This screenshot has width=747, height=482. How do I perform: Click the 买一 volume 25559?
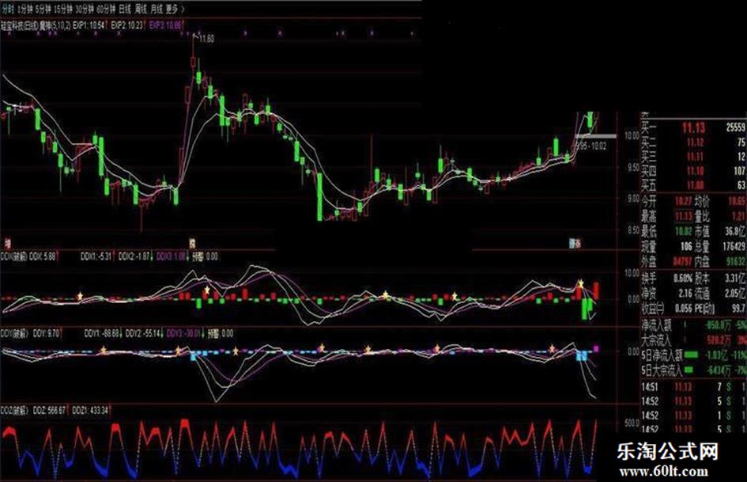[x=736, y=127]
